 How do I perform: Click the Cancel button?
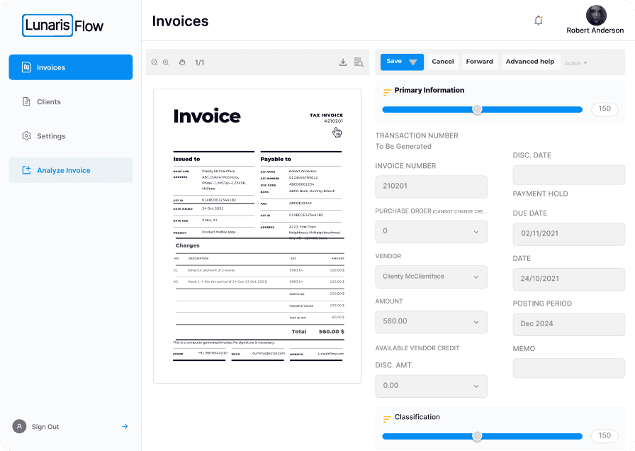coord(443,62)
